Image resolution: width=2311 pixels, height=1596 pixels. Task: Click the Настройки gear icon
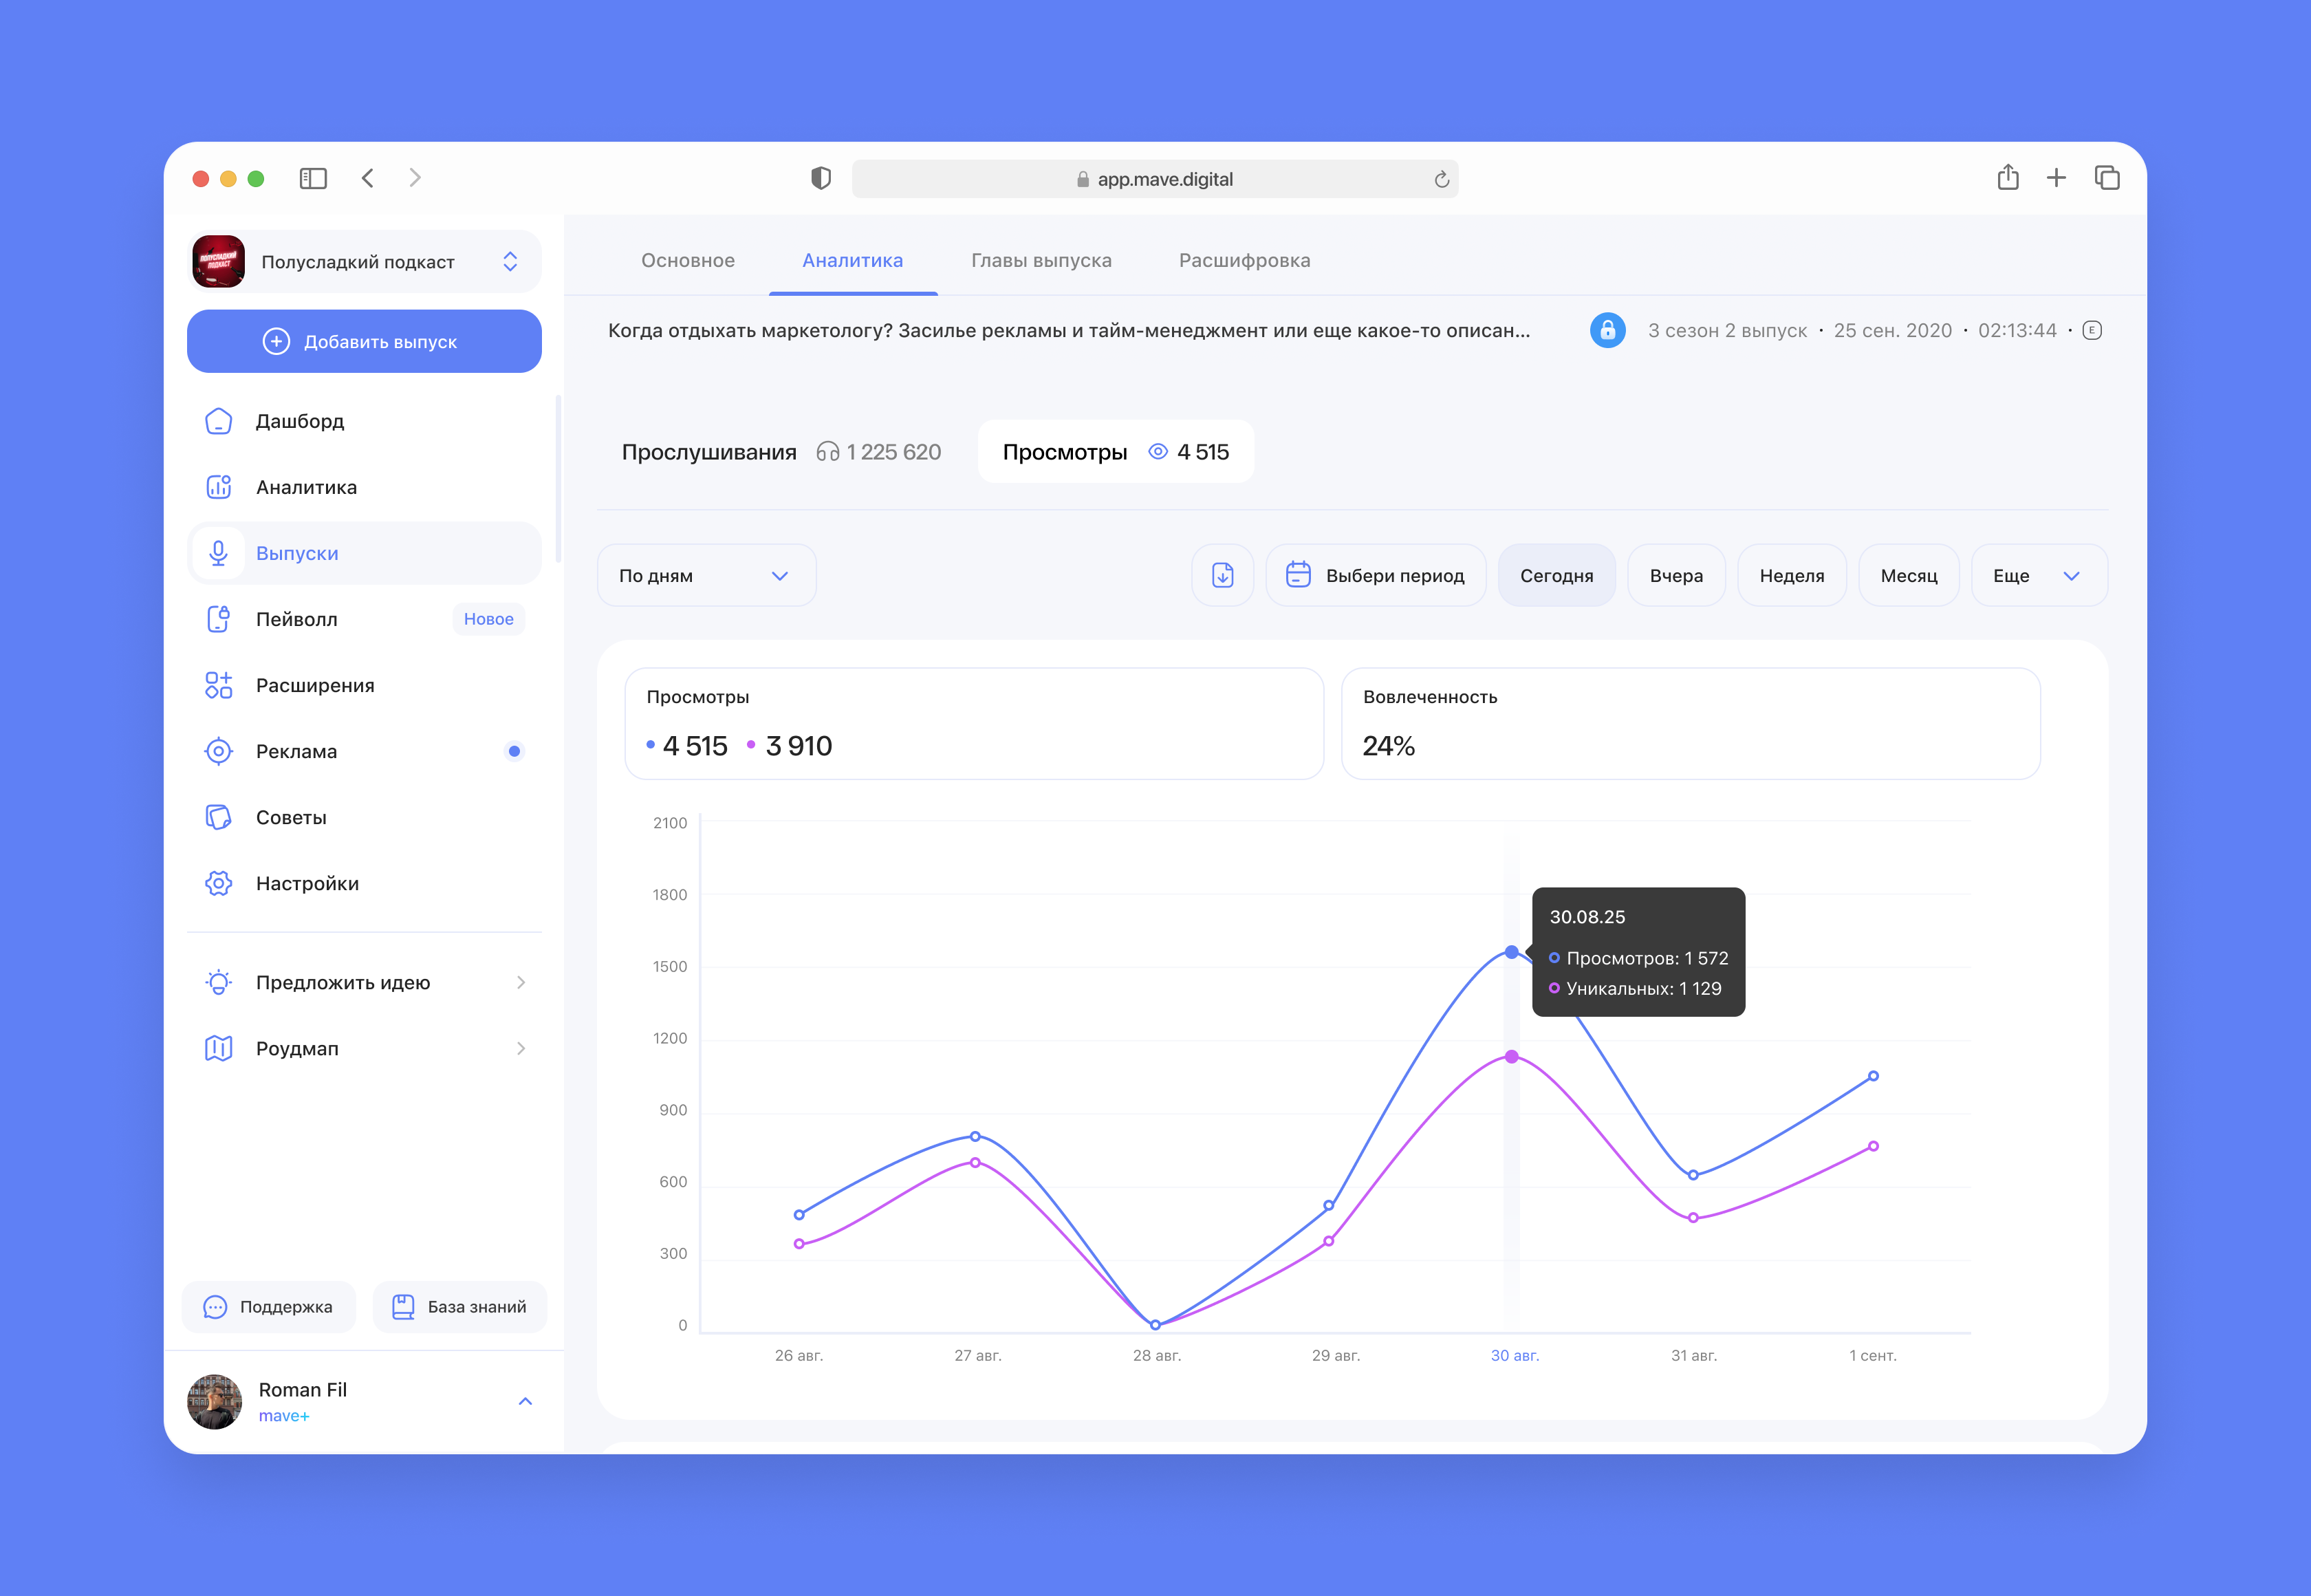tap(218, 883)
